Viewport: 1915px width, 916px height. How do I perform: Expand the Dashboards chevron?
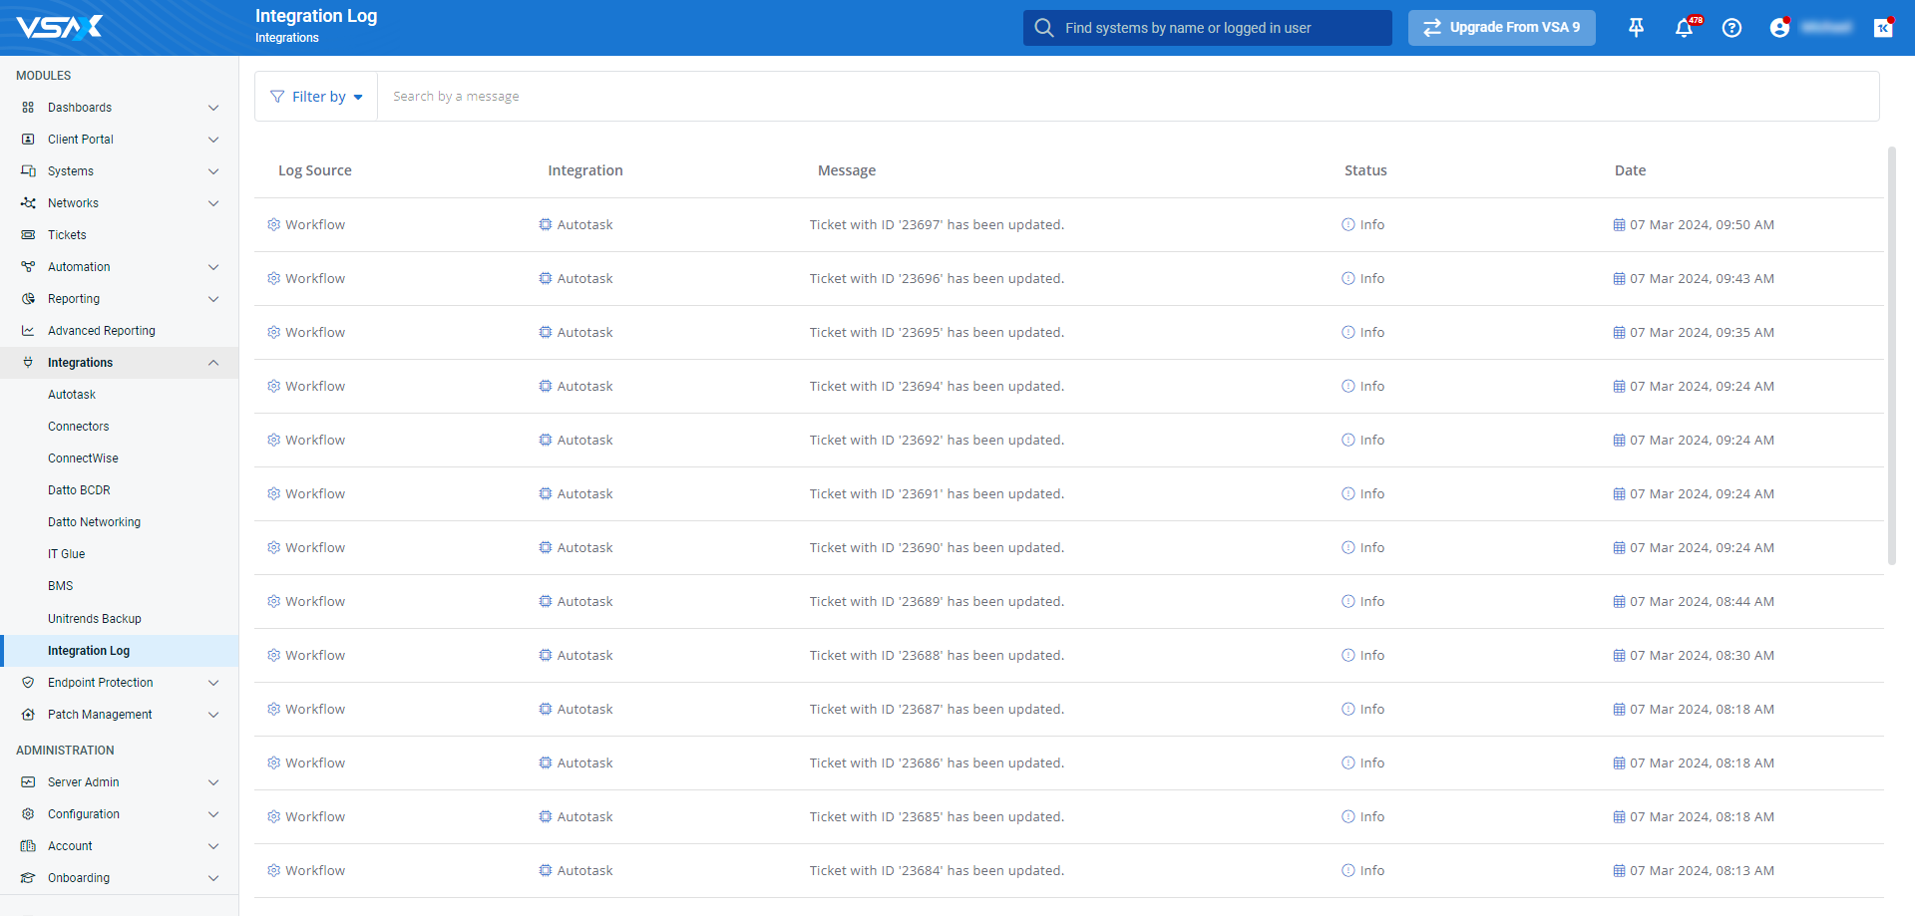click(x=213, y=108)
